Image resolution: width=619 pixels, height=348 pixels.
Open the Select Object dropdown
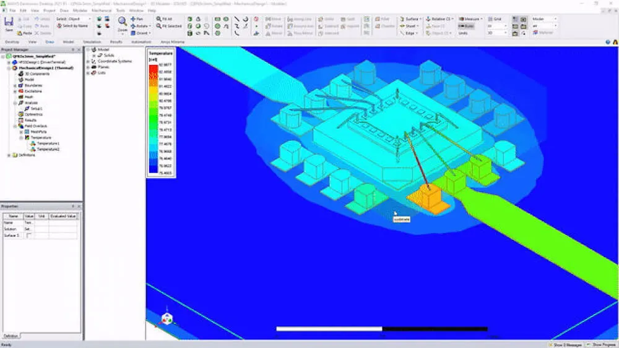point(74,19)
